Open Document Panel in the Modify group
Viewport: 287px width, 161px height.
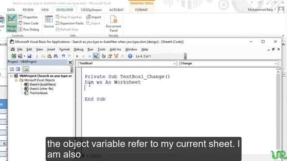(x=113, y=24)
